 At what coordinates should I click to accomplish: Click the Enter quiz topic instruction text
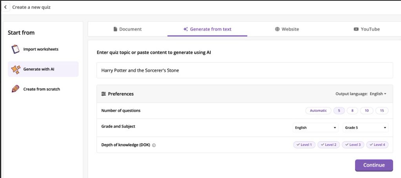[154, 52]
